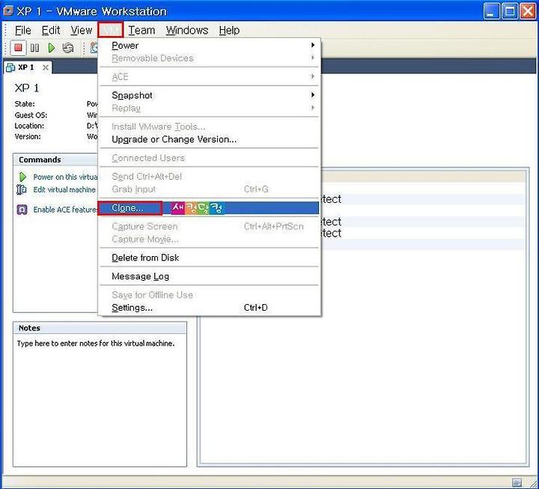539x489 pixels.
Task: Select Upgrade or Change Version...
Action: [209, 139]
